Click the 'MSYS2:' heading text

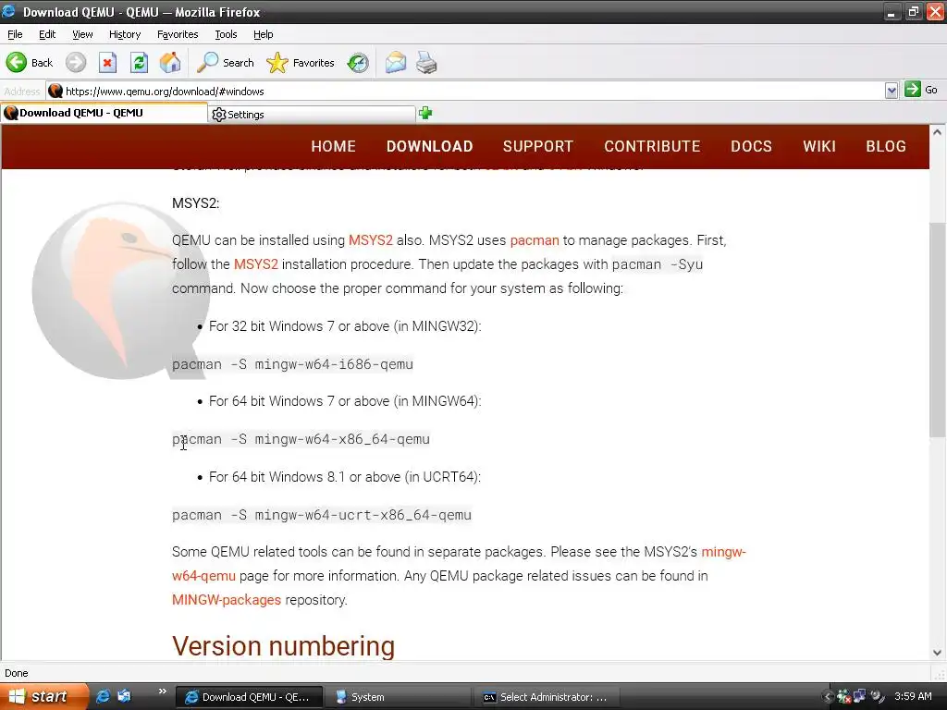click(196, 202)
